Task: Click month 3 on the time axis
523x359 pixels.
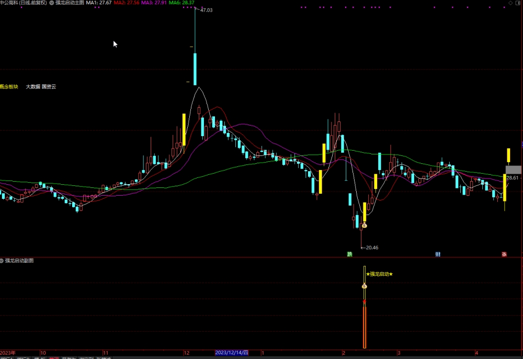Action: pos(399,353)
